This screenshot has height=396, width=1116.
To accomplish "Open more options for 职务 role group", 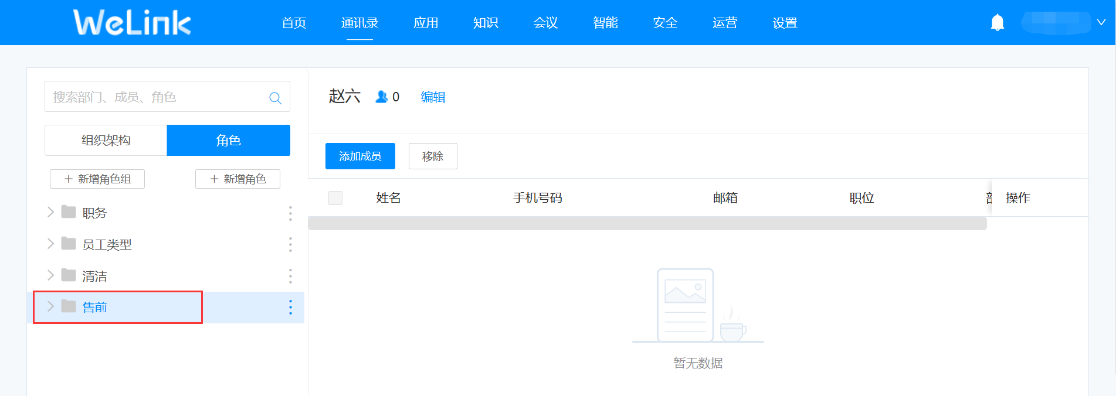I will click(x=290, y=213).
